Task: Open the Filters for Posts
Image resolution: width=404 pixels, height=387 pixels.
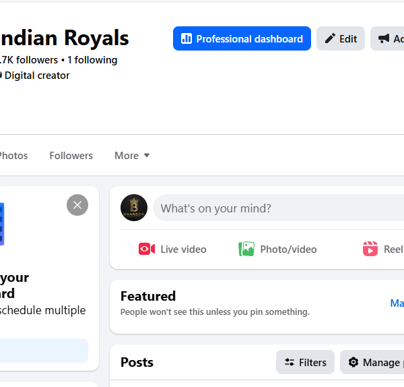Action: [x=305, y=362]
